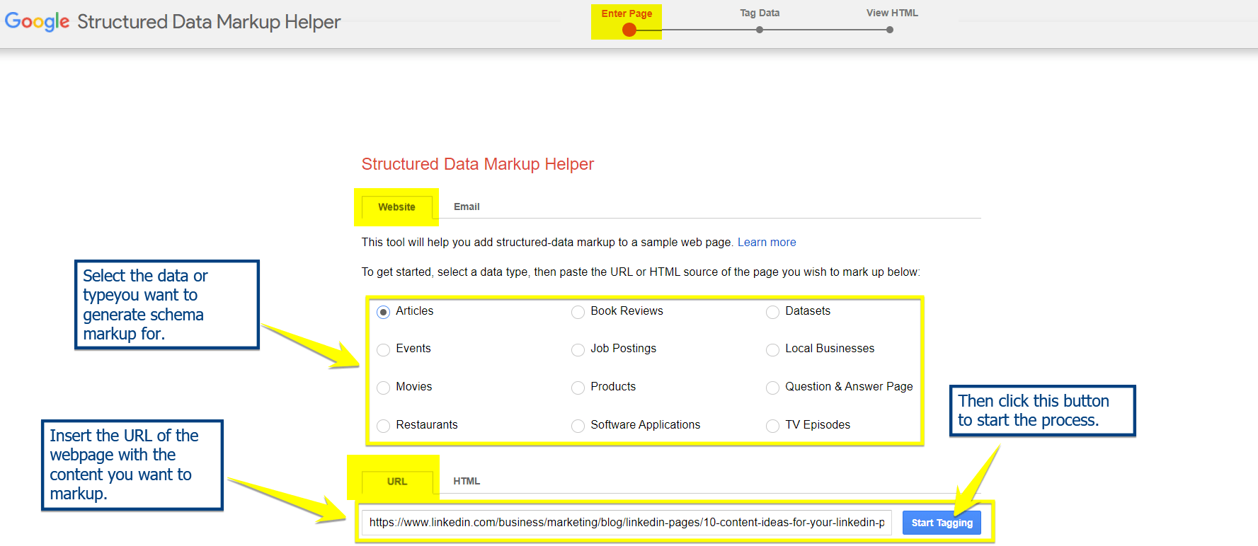Select the Events data type option
The width and height of the screenshot is (1258, 546).
383,350
